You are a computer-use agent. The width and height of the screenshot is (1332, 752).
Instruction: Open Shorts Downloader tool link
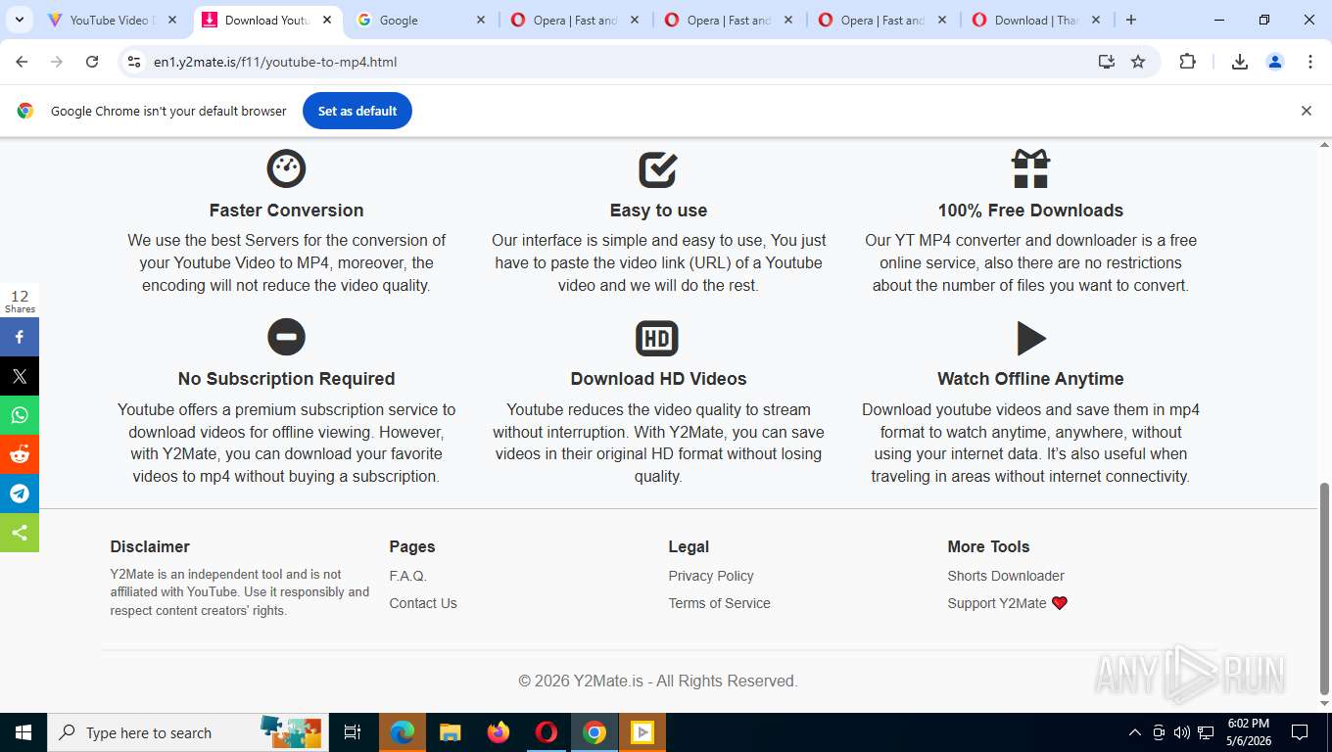1006,576
